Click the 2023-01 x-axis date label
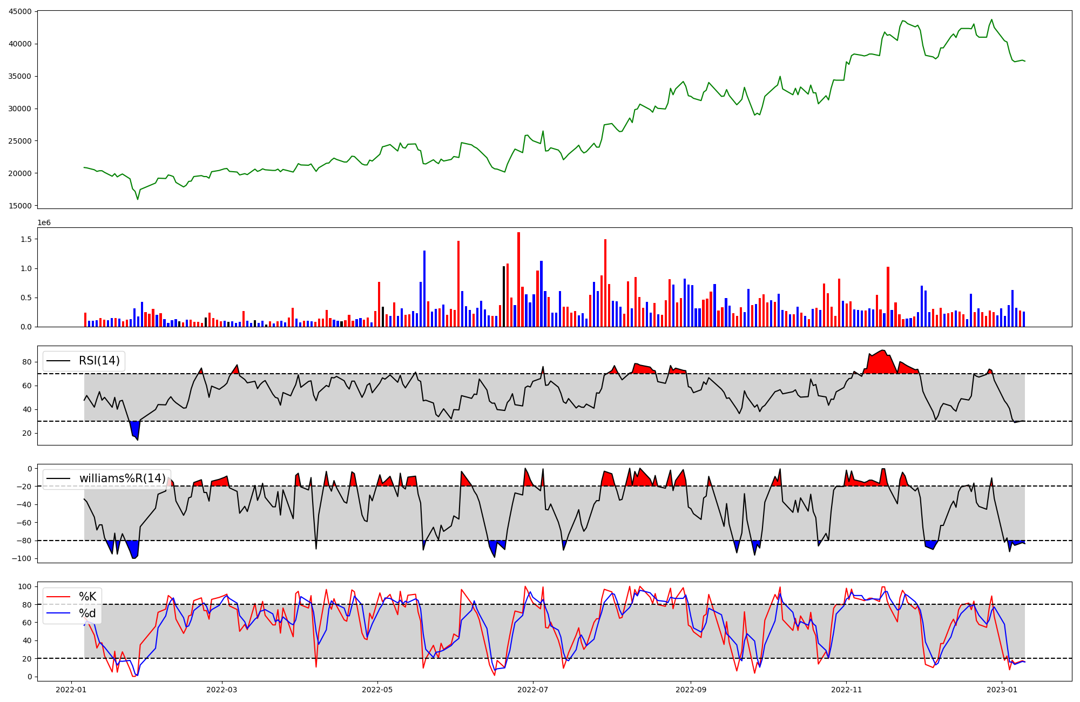 [1002, 690]
